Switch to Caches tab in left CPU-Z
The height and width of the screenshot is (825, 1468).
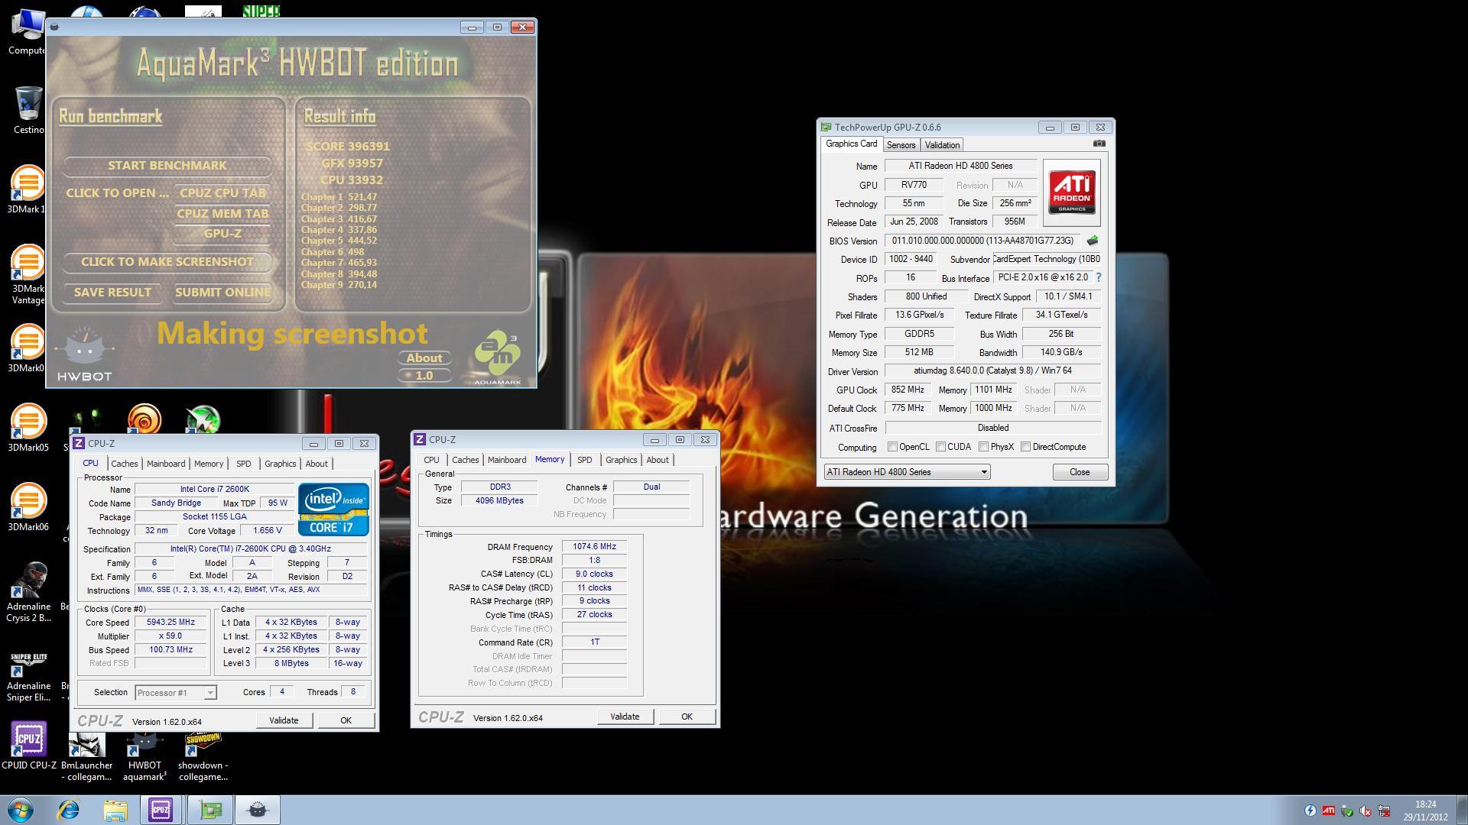(x=124, y=464)
